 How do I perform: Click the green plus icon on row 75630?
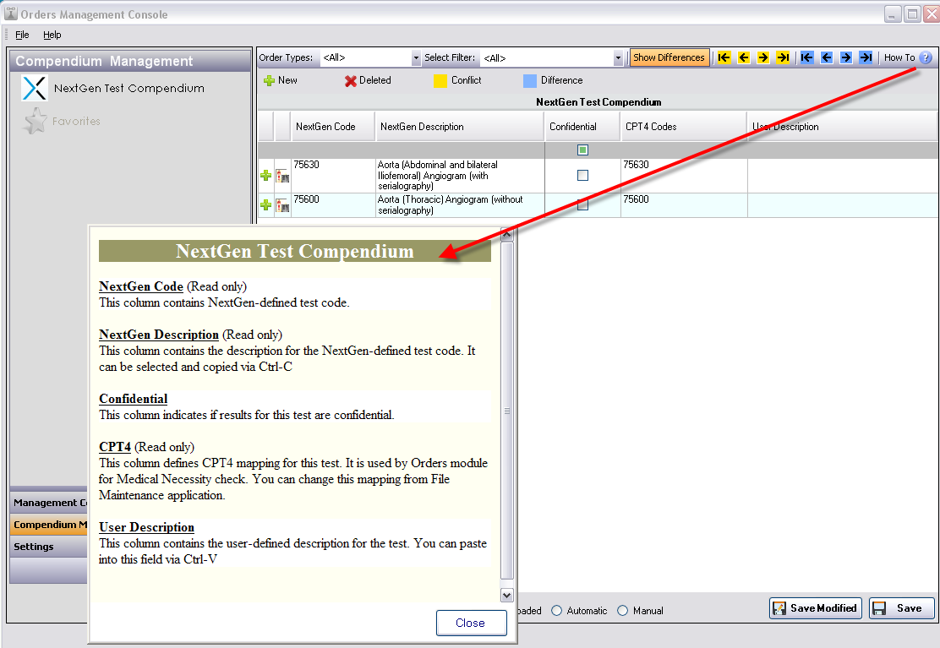pos(266,176)
